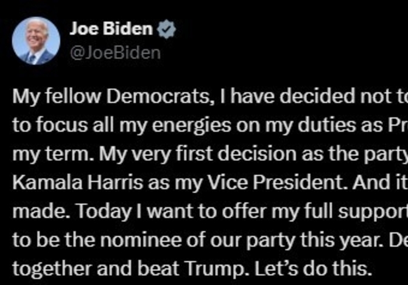Screen dimensions: 408x285
Task: Click the words 'my term.'
Action: point(54,155)
